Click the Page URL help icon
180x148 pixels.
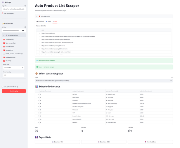pyautogui.click(x=25, y=6)
